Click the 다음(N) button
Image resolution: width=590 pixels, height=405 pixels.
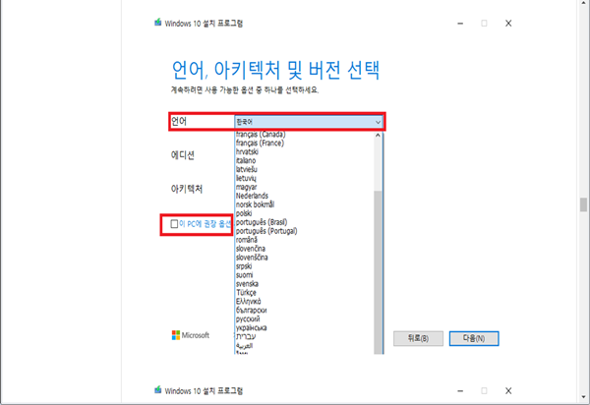[x=474, y=338]
